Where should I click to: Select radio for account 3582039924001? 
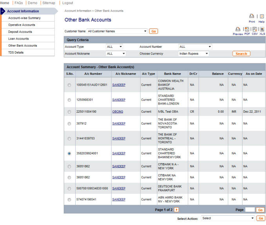point(69,153)
